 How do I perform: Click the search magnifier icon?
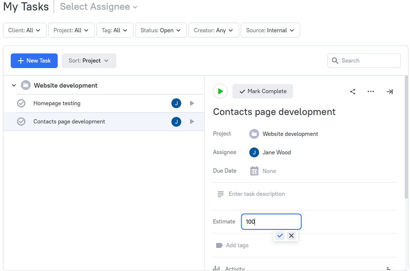[x=335, y=61]
